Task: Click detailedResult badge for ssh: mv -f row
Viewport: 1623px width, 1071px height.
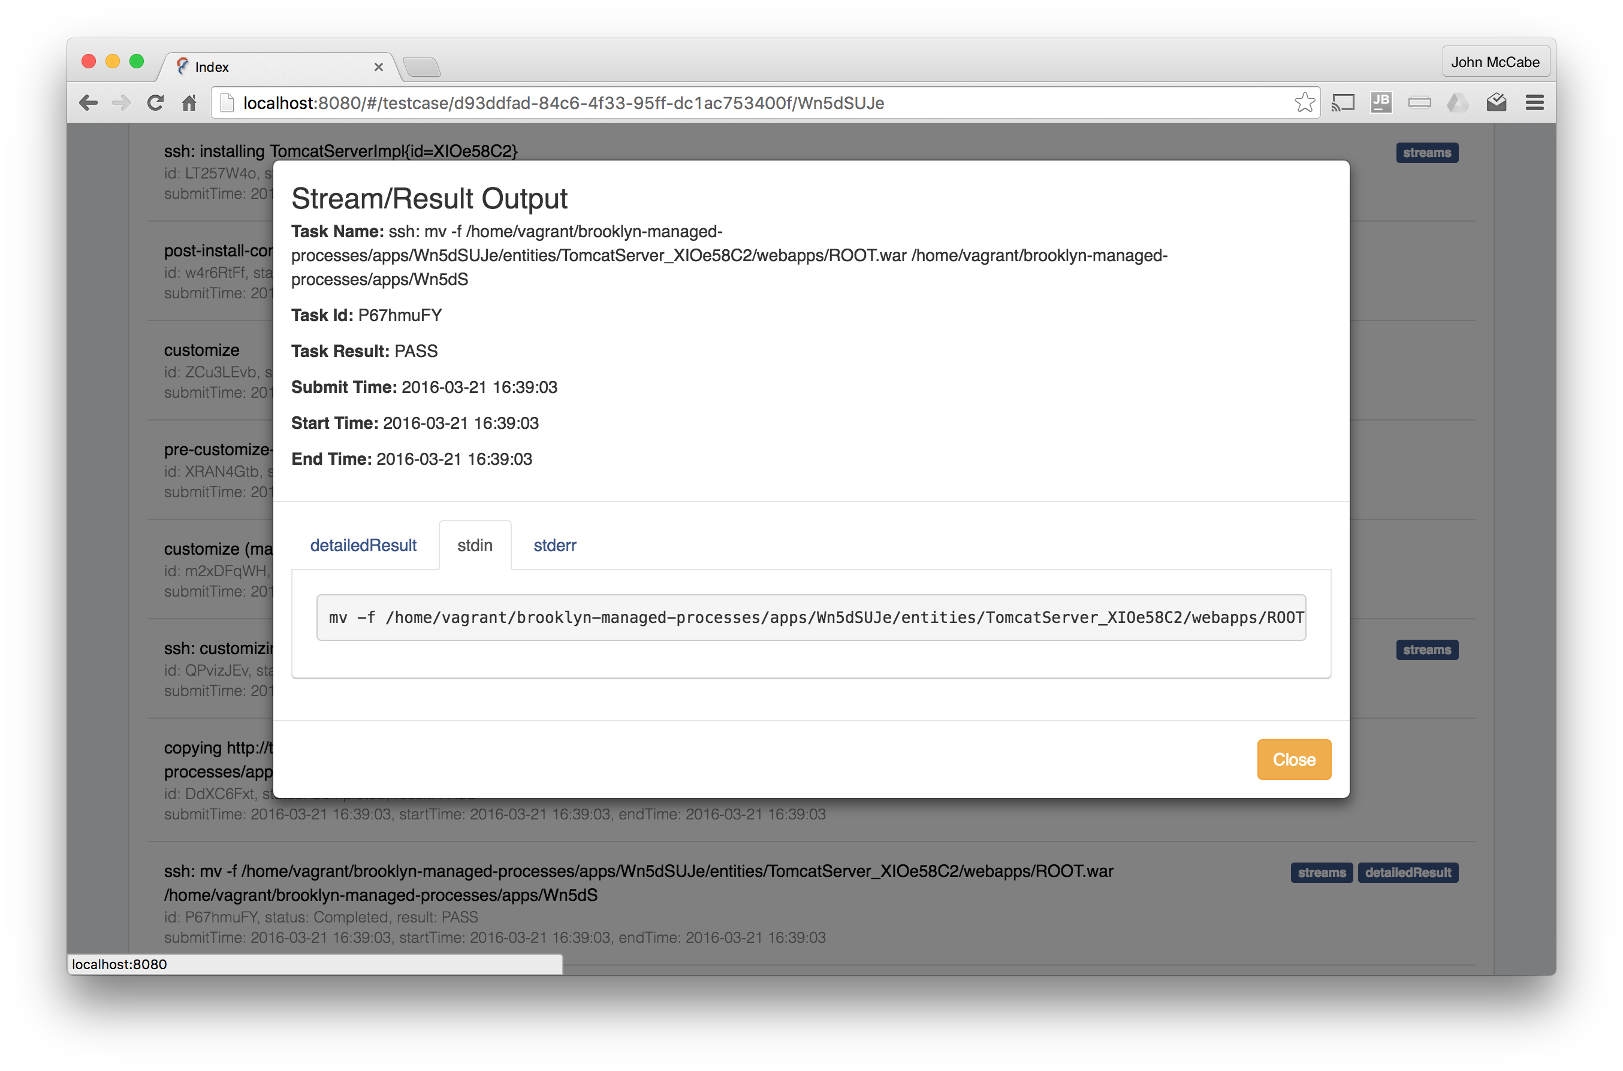Action: point(1408,872)
